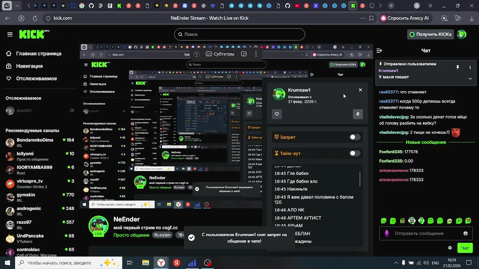Click message "16:45 Накиньте" in history
Screen dimensions: 479x269
[x=291, y=189]
